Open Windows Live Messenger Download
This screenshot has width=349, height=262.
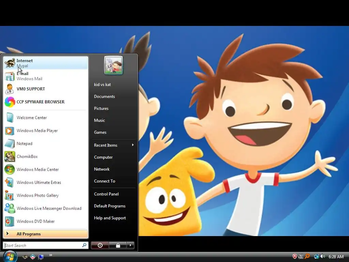coord(46,208)
